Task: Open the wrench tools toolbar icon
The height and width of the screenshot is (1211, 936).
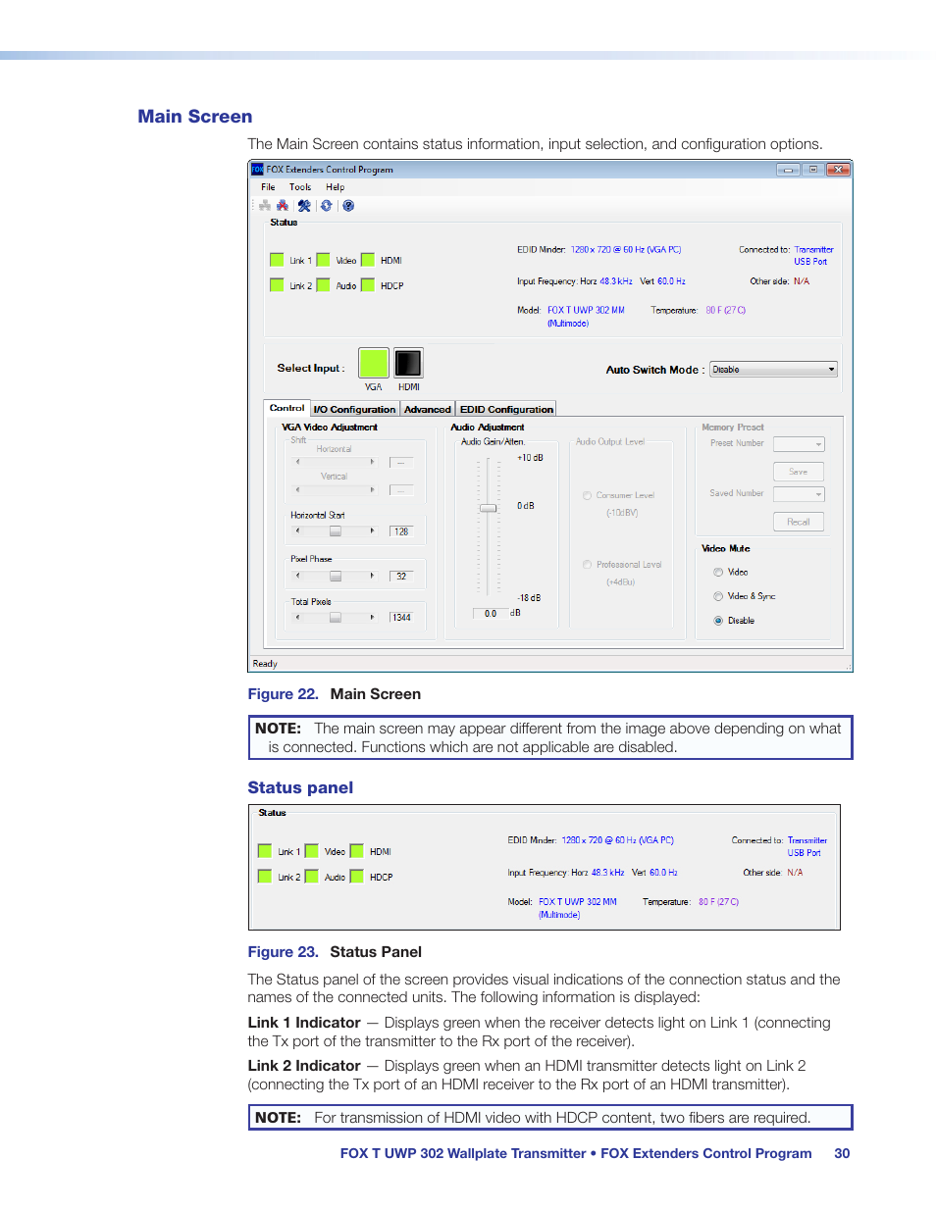Action: (304, 206)
